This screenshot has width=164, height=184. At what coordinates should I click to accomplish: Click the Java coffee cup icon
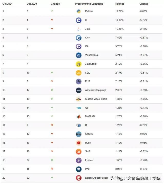click(x=79, y=29)
